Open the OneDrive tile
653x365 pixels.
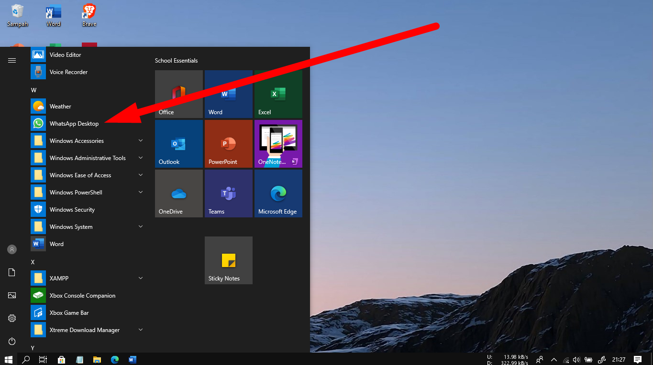(179, 193)
